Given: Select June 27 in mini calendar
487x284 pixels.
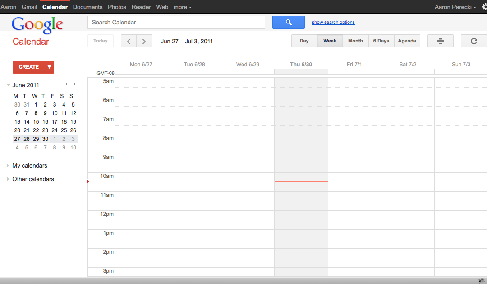Looking at the screenshot, I should point(17,139).
